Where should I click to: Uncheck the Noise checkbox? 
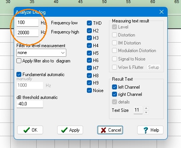pos(89,91)
